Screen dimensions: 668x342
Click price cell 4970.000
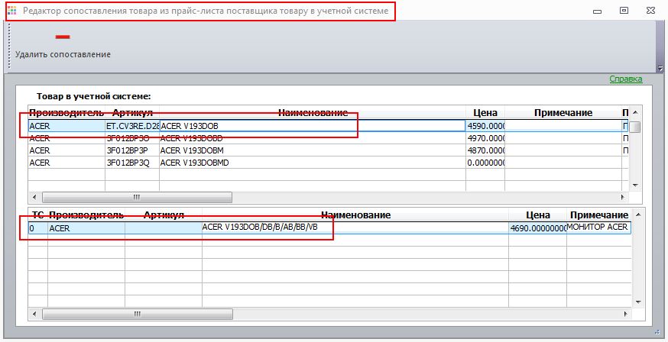pos(485,138)
